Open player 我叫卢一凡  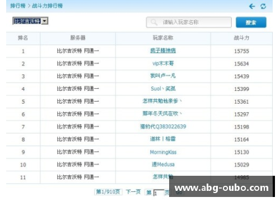coord(163,76)
